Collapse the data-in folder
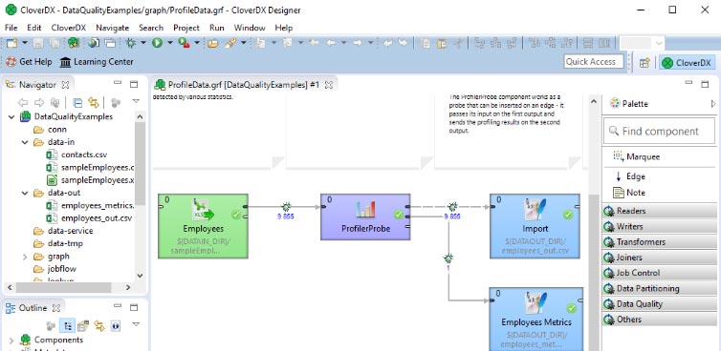 coord(25,142)
